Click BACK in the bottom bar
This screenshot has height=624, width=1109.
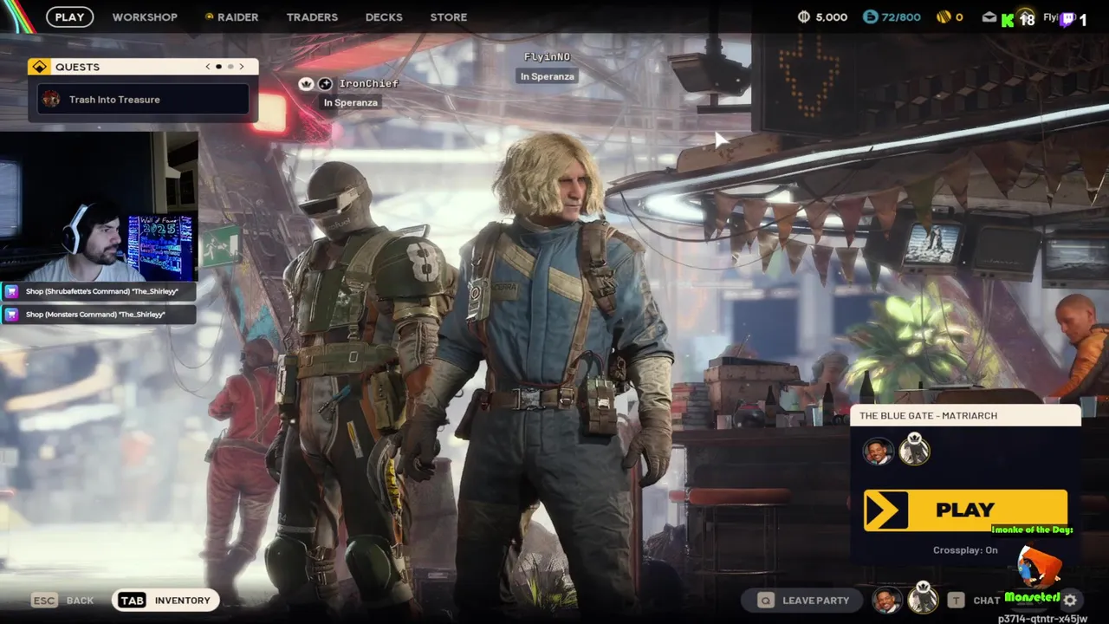80,600
